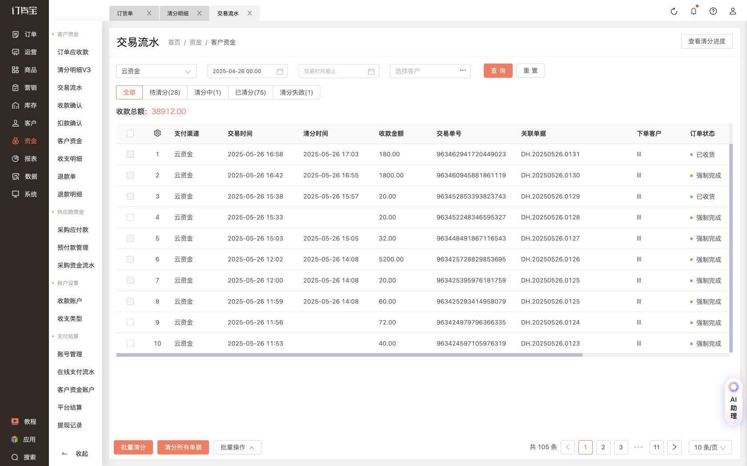Screen dimensions: 747x466
Task: Open the 库存 sidebar module
Action: click(24, 105)
